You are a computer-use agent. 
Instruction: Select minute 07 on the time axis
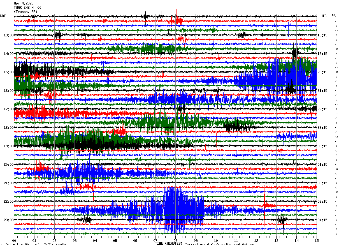[x=155, y=240]
